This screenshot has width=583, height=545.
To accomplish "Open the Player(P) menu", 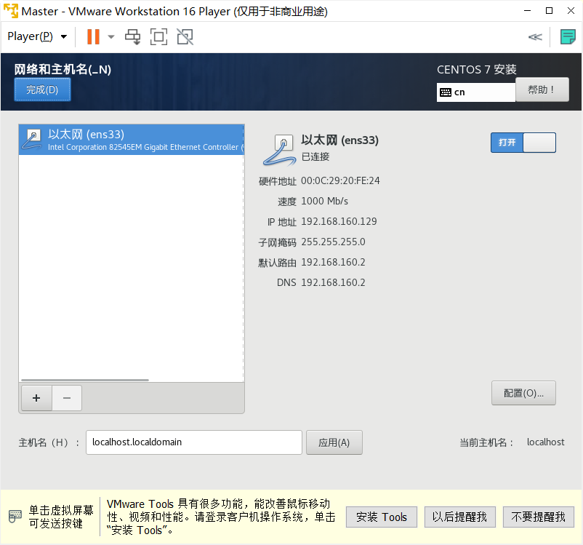I will [37, 36].
